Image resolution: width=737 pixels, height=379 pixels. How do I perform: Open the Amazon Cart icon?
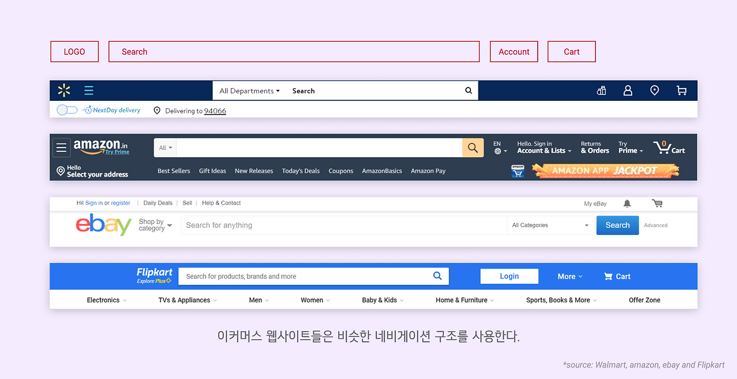(x=669, y=147)
